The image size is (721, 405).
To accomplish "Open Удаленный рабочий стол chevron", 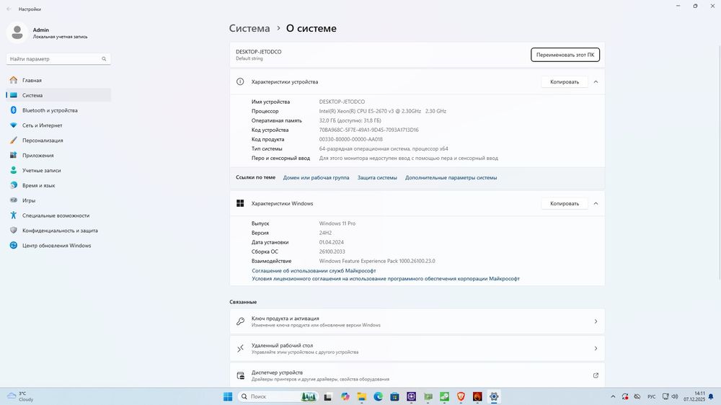I will pyautogui.click(x=596, y=349).
